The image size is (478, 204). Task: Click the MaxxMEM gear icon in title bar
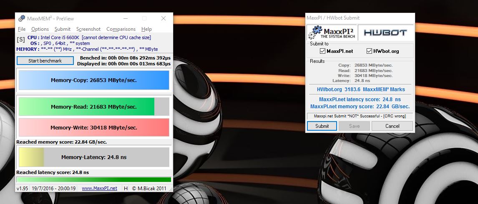click(22, 19)
